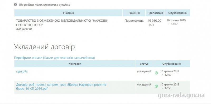Click clock icon in sign.p7s row
This screenshot has width=211, height=104.
[156, 73]
